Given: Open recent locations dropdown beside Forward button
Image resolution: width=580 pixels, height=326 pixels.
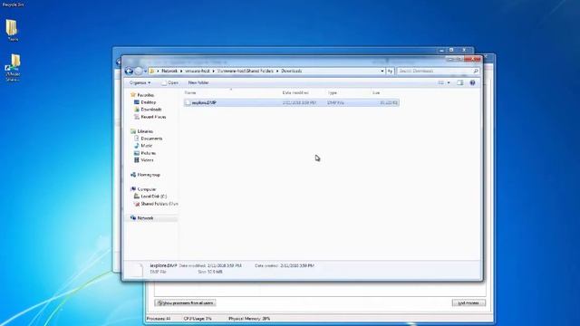Looking at the screenshot, I should point(145,71).
